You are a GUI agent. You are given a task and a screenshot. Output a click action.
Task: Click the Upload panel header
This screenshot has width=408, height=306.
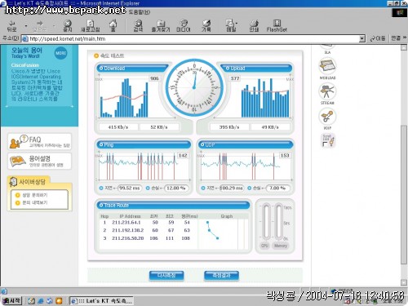256,69
